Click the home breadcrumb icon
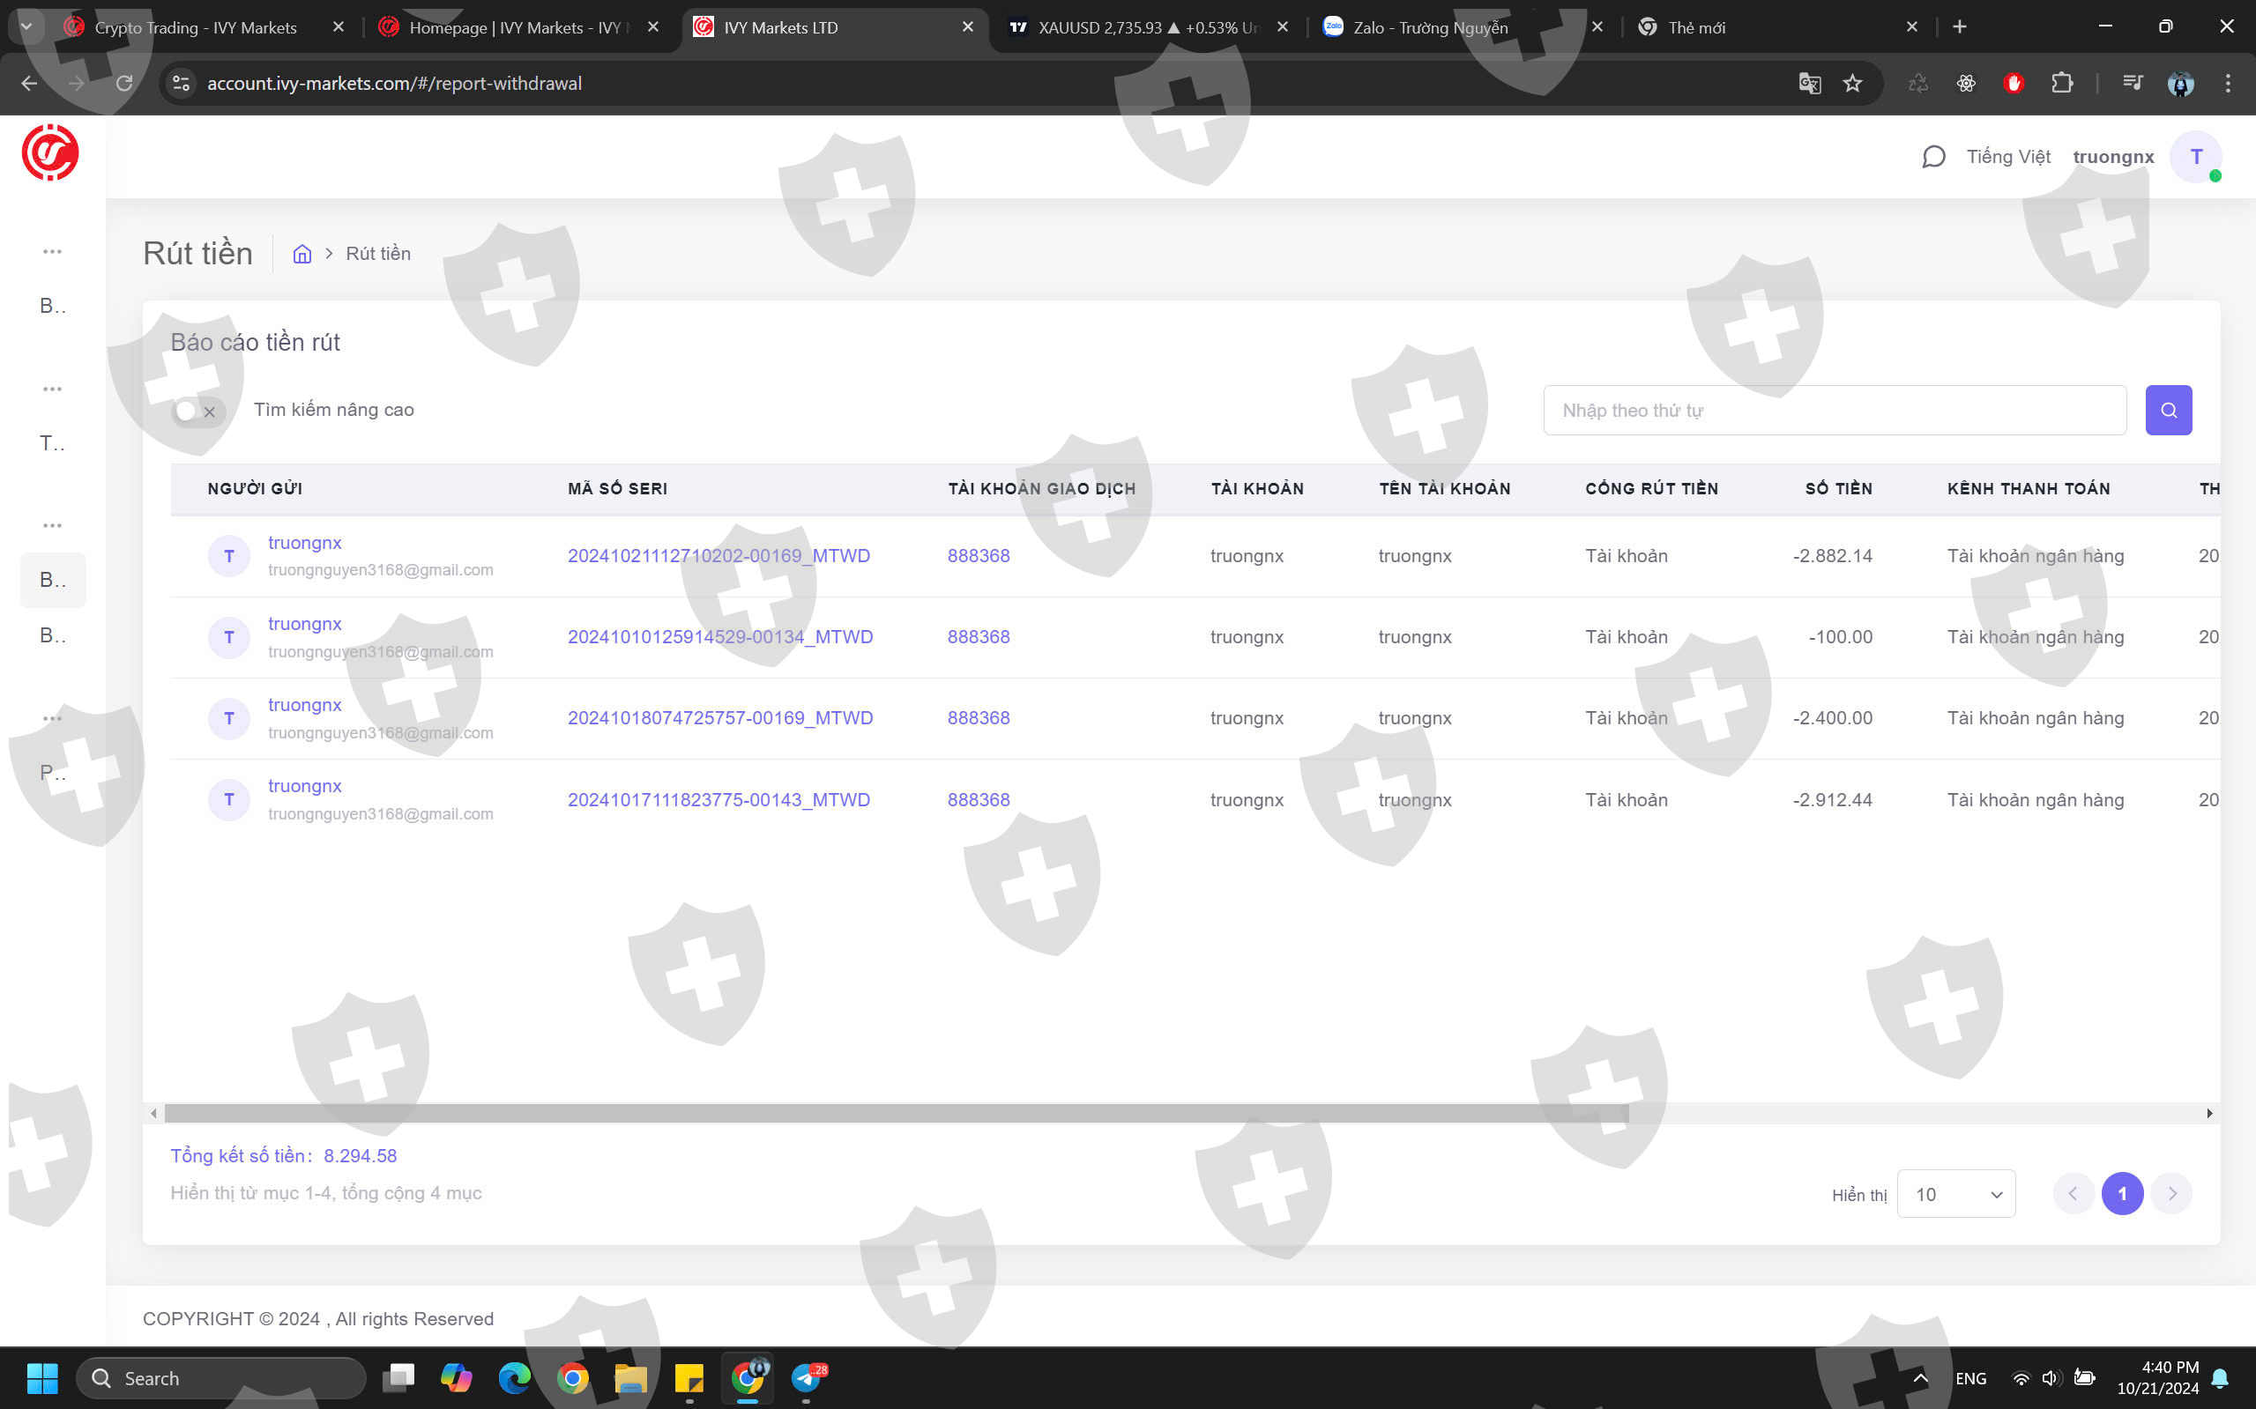This screenshot has height=1409, width=2256. tap(302, 254)
